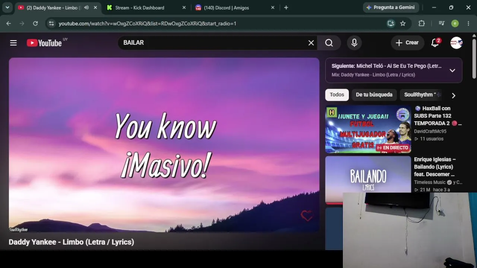Click the 'Crear' button
477x268 pixels.
(407, 43)
